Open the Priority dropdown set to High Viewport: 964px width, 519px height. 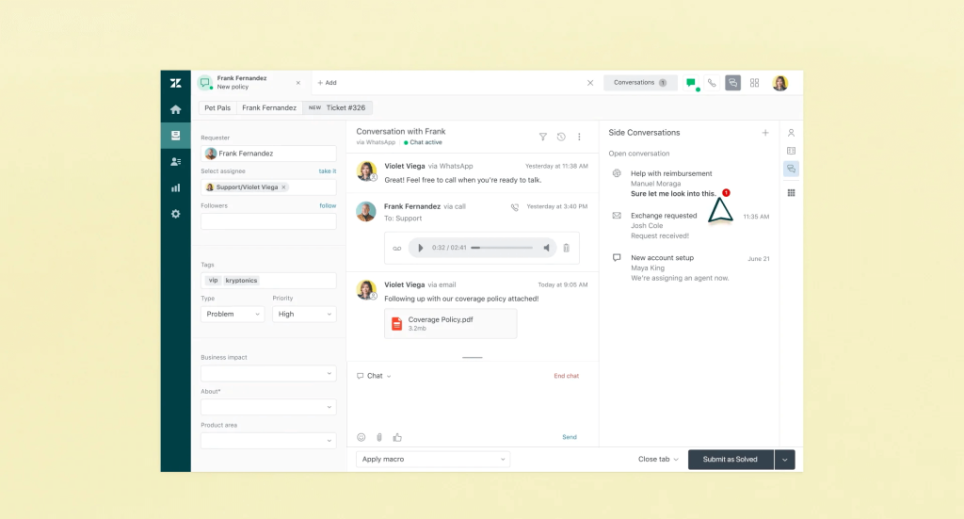(304, 314)
